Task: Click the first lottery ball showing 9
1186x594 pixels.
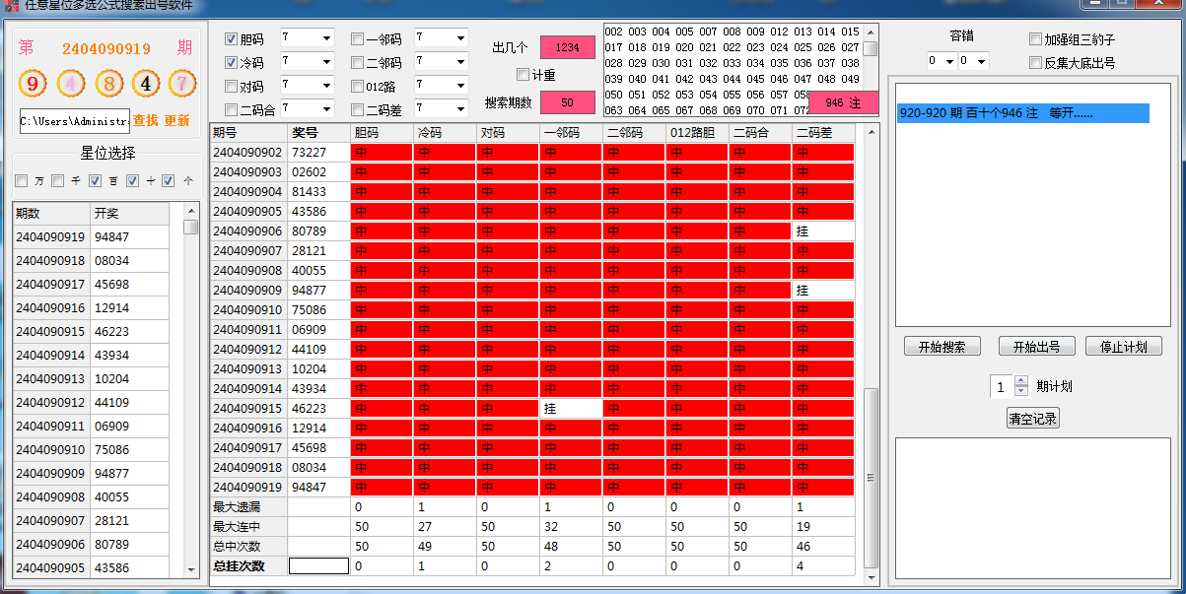Action: point(33,83)
